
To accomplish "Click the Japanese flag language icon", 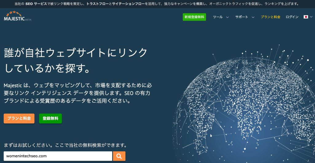I will (306, 17).
